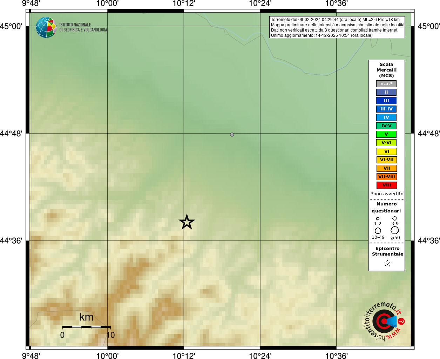Click the top 10°00' longitude label
This screenshot has width=440, height=359.
(x=107, y=4)
